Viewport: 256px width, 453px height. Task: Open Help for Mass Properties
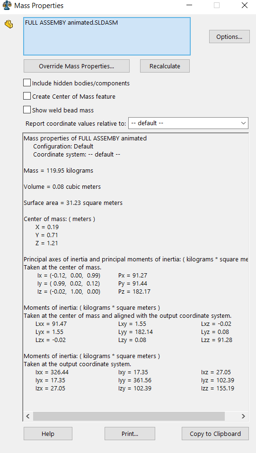click(48, 434)
